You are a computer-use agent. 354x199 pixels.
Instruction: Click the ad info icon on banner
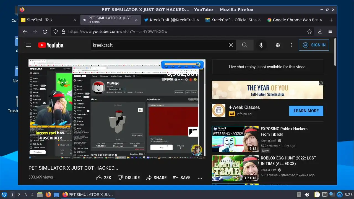point(321,83)
